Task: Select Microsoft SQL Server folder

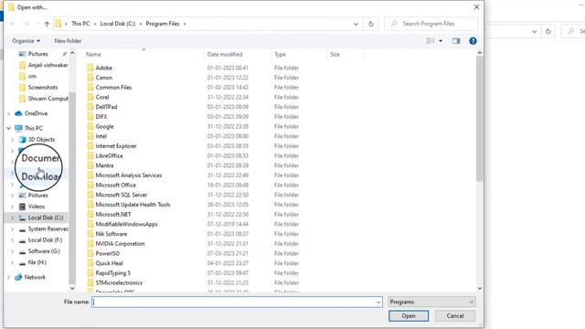Action: [x=121, y=195]
